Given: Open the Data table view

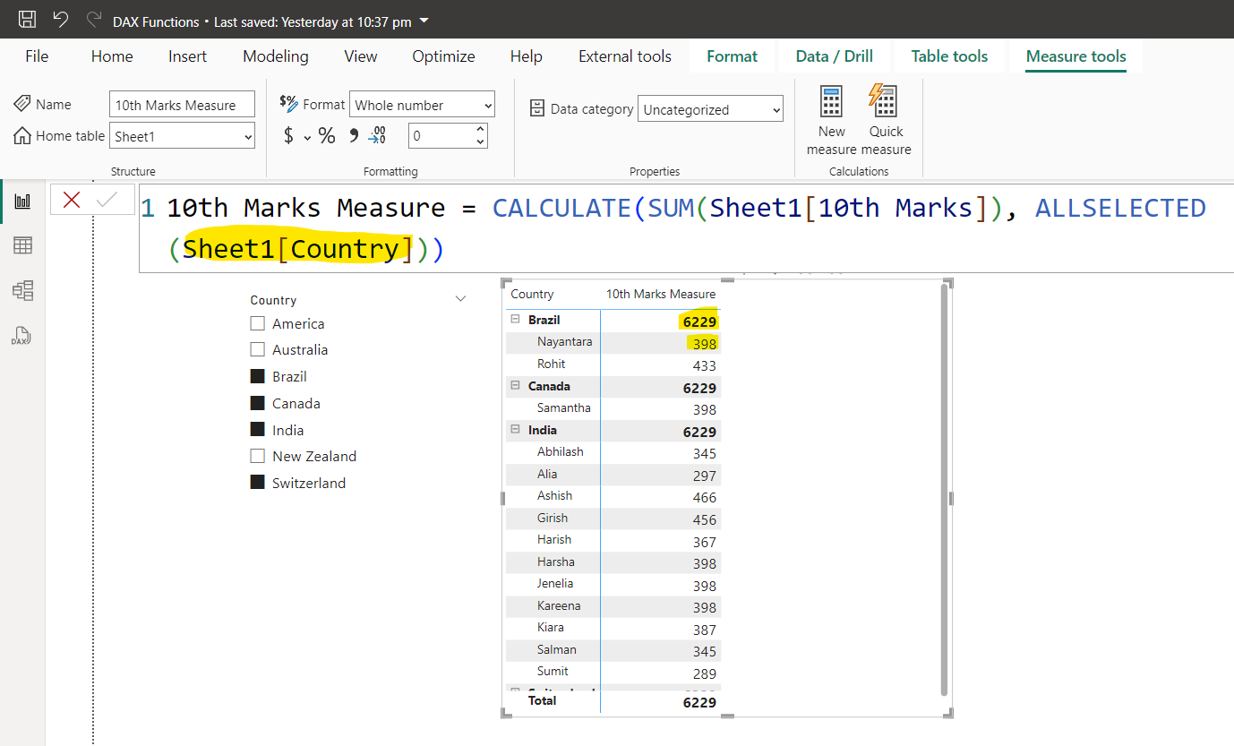Looking at the screenshot, I should click(22, 244).
